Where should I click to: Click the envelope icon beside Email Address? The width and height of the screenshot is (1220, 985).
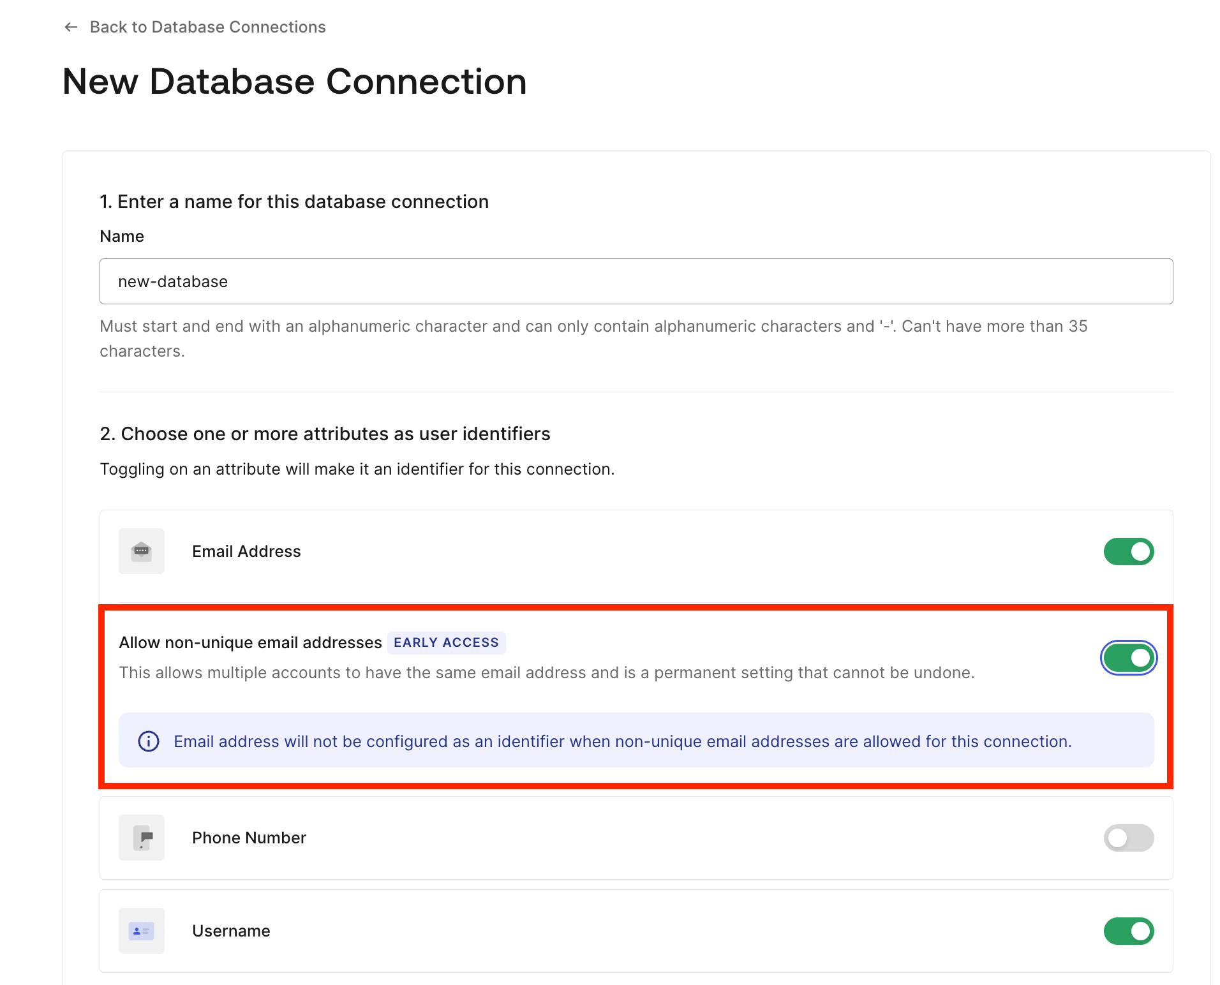coord(141,551)
